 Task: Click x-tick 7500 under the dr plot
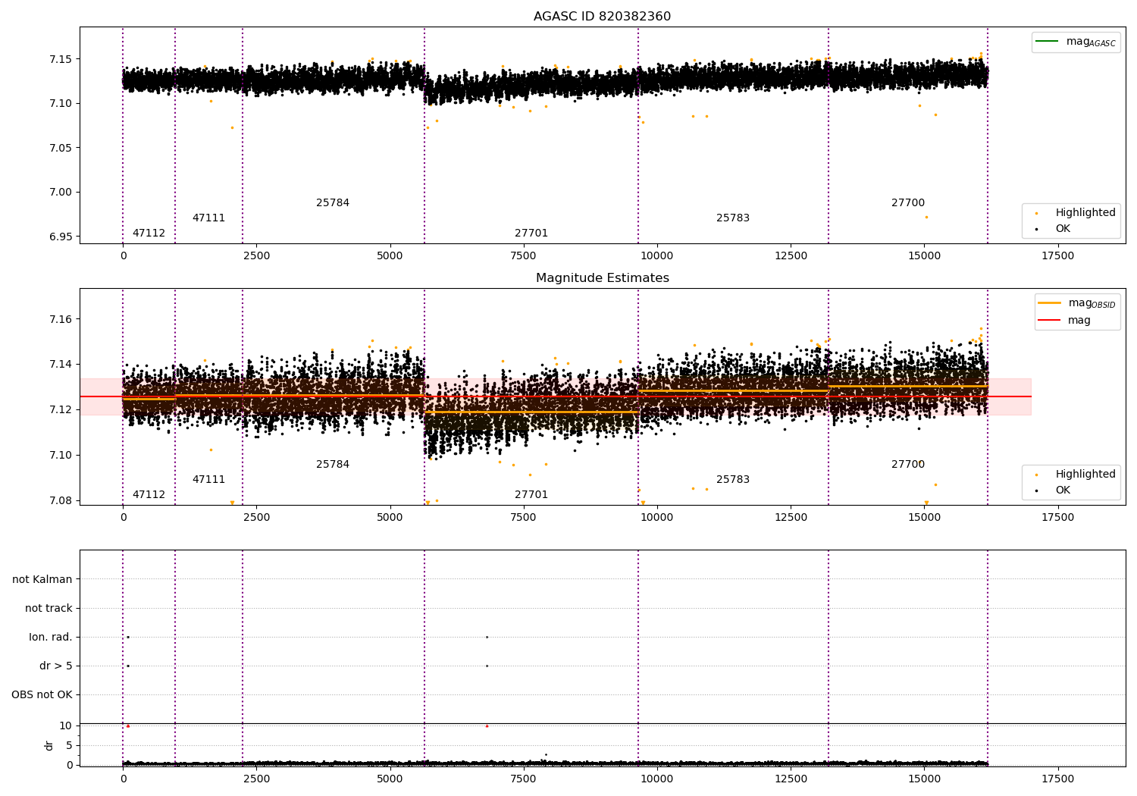click(523, 779)
